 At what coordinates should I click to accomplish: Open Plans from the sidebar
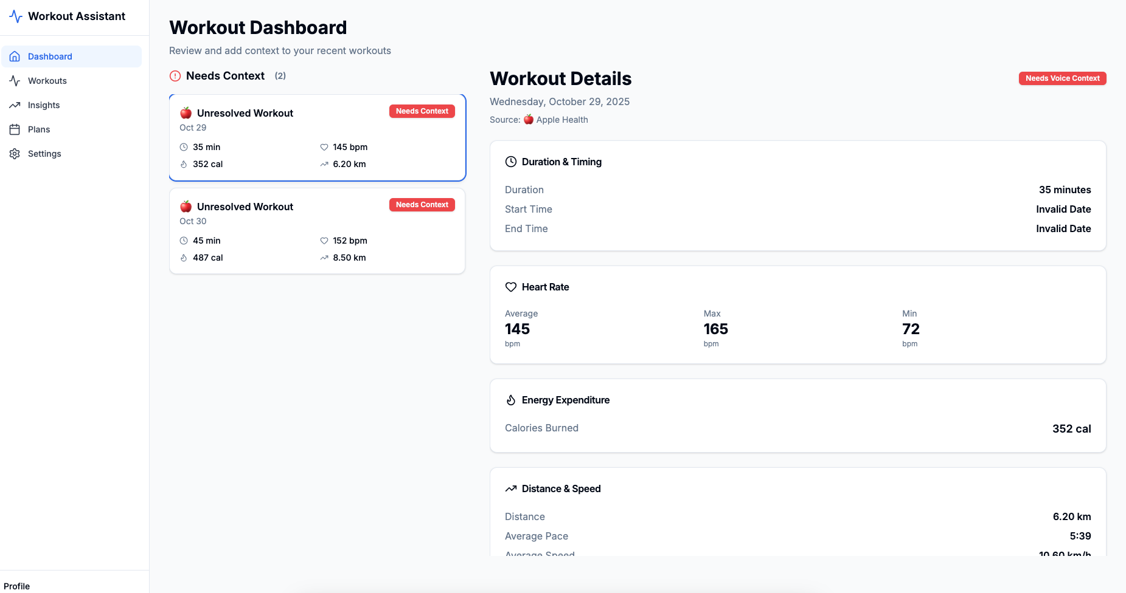[x=39, y=129]
